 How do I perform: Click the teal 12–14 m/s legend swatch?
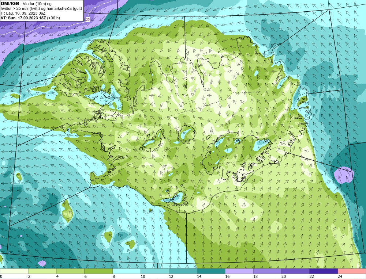point(183,271)
